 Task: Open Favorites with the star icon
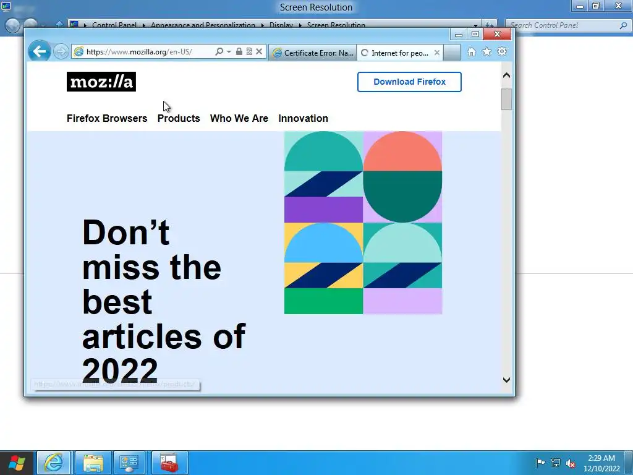[x=487, y=52]
